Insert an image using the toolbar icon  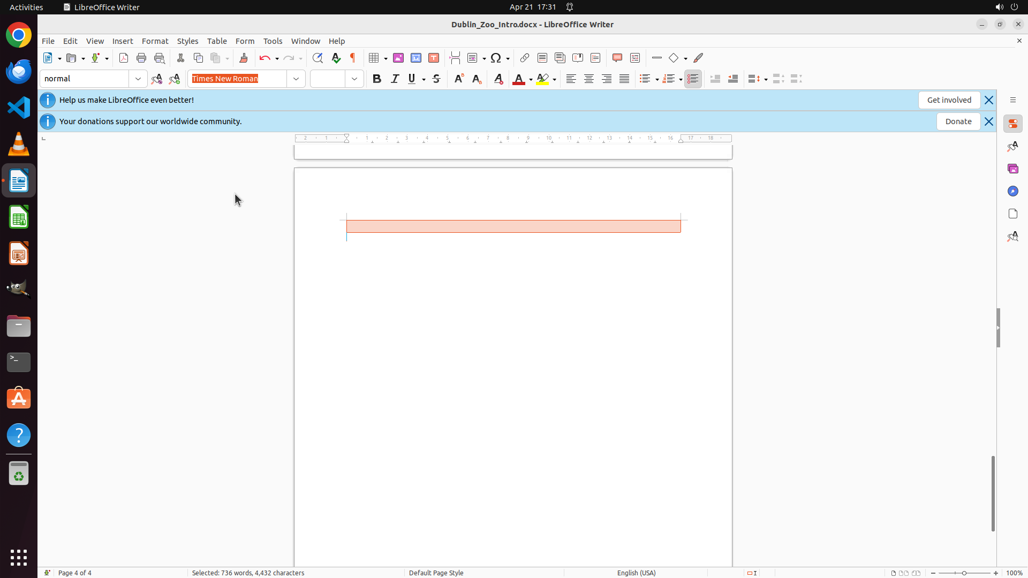coord(398,58)
